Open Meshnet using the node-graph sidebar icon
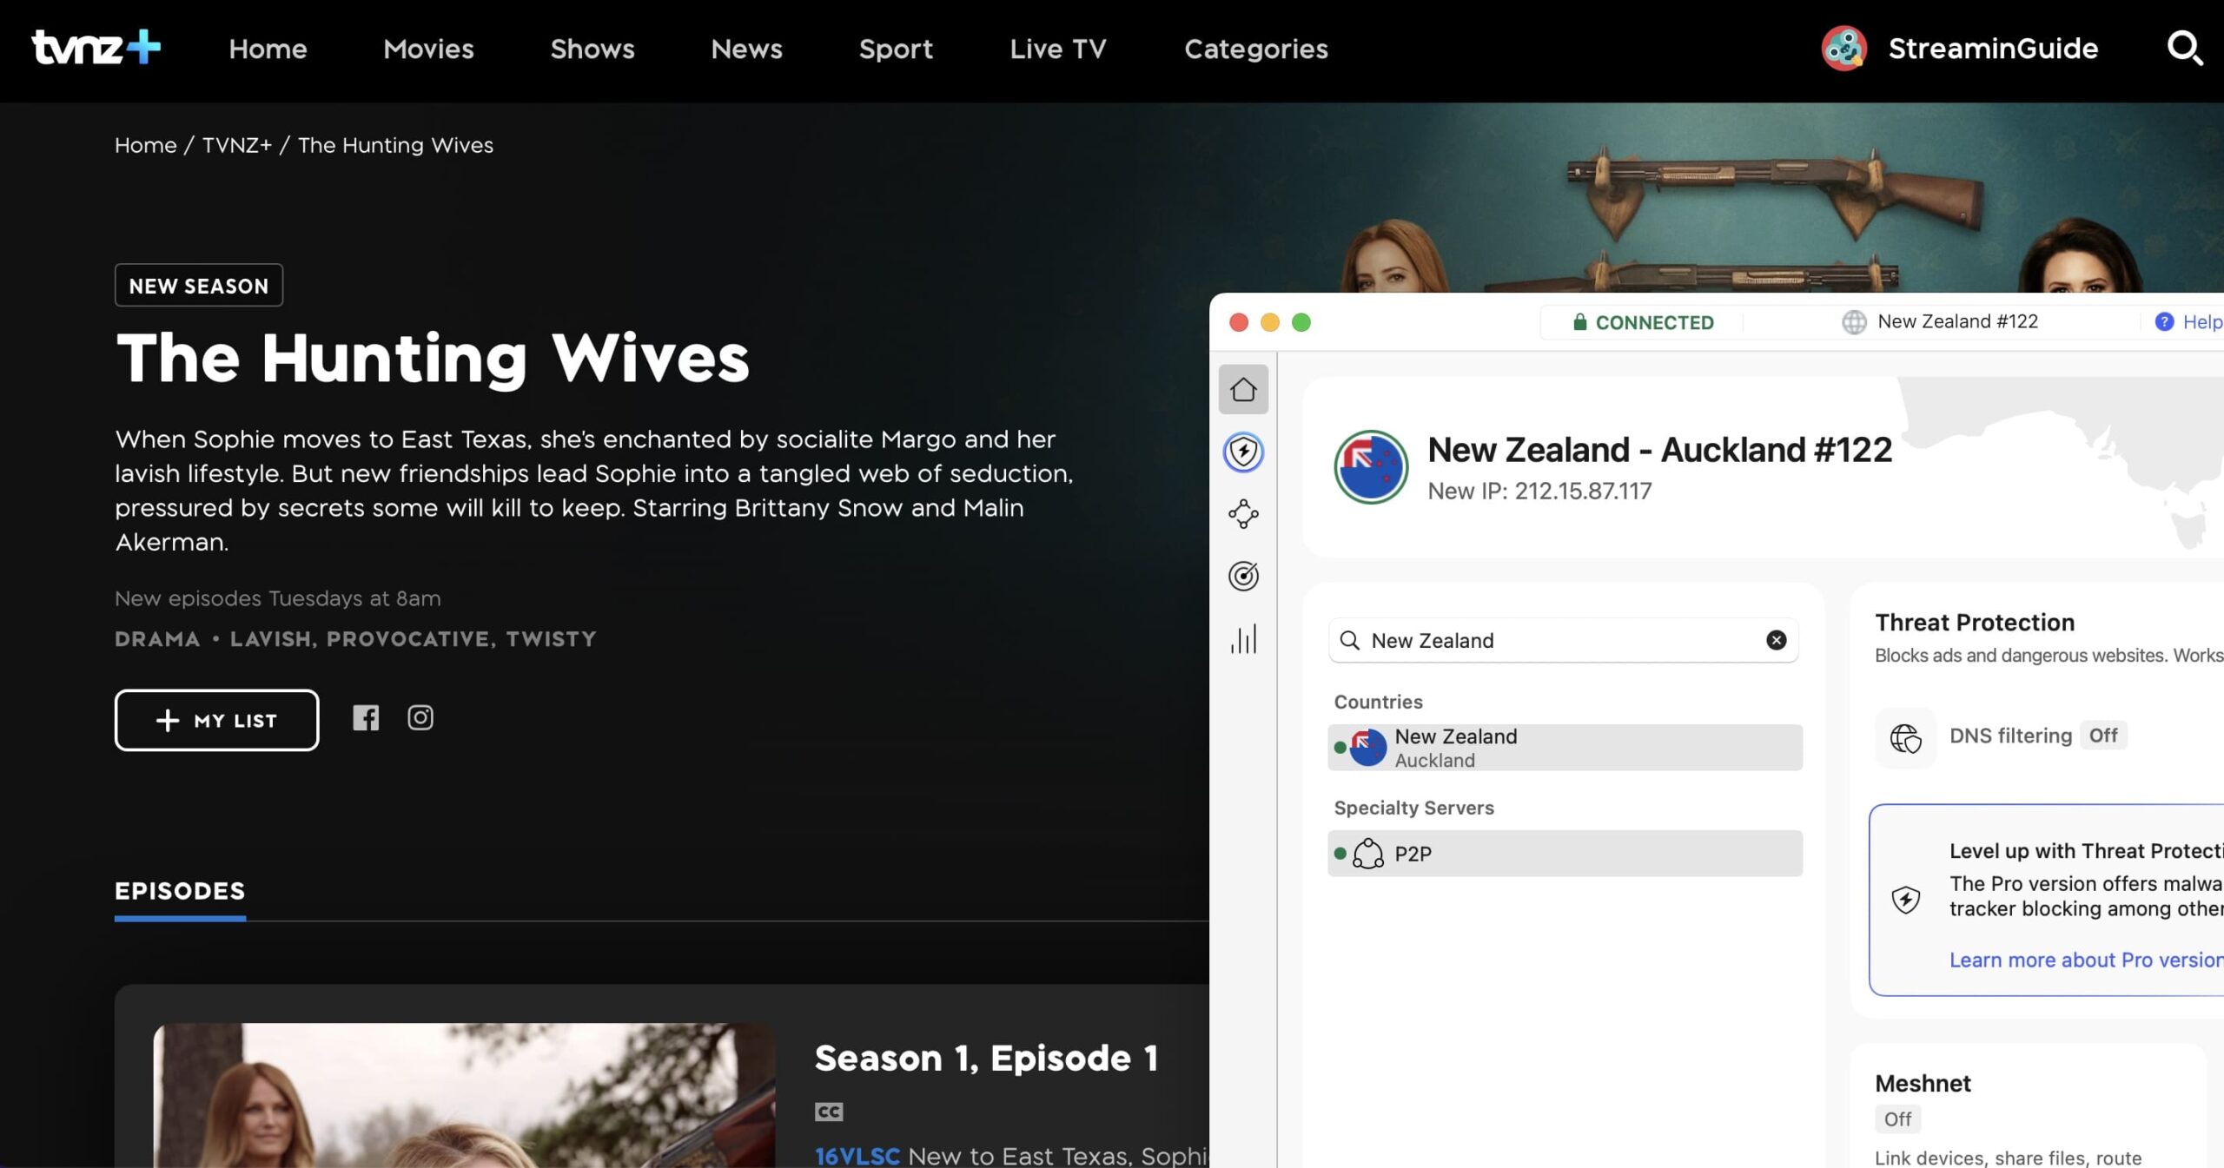This screenshot has height=1168, width=2224. pyautogui.click(x=1243, y=514)
